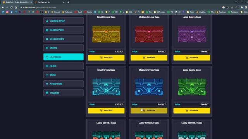Open the Roadmap bookmark
Viewport: 248px width, 139px height.
click(220, 12)
